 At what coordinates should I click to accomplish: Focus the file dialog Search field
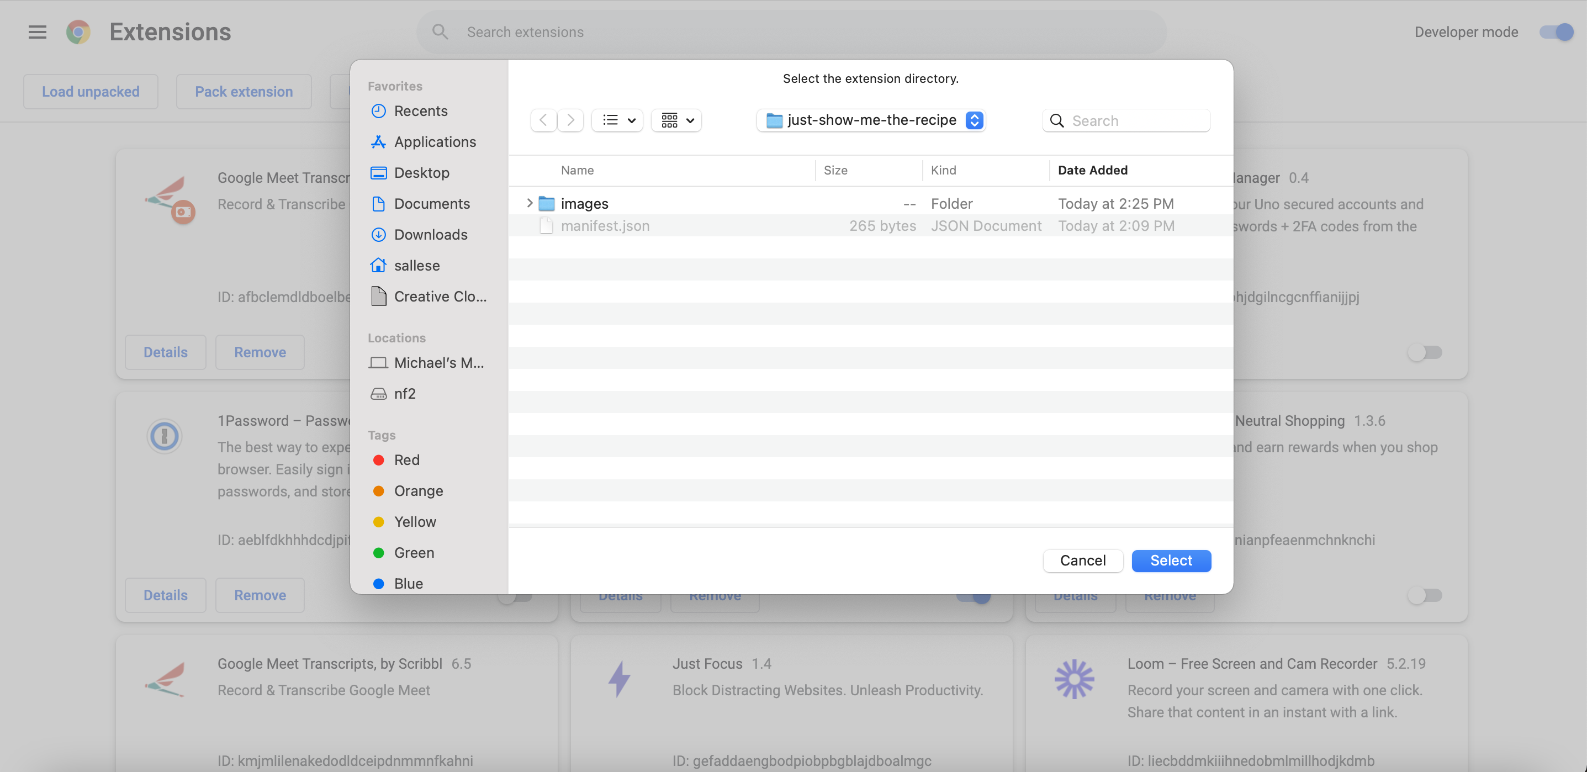coord(1126,121)
